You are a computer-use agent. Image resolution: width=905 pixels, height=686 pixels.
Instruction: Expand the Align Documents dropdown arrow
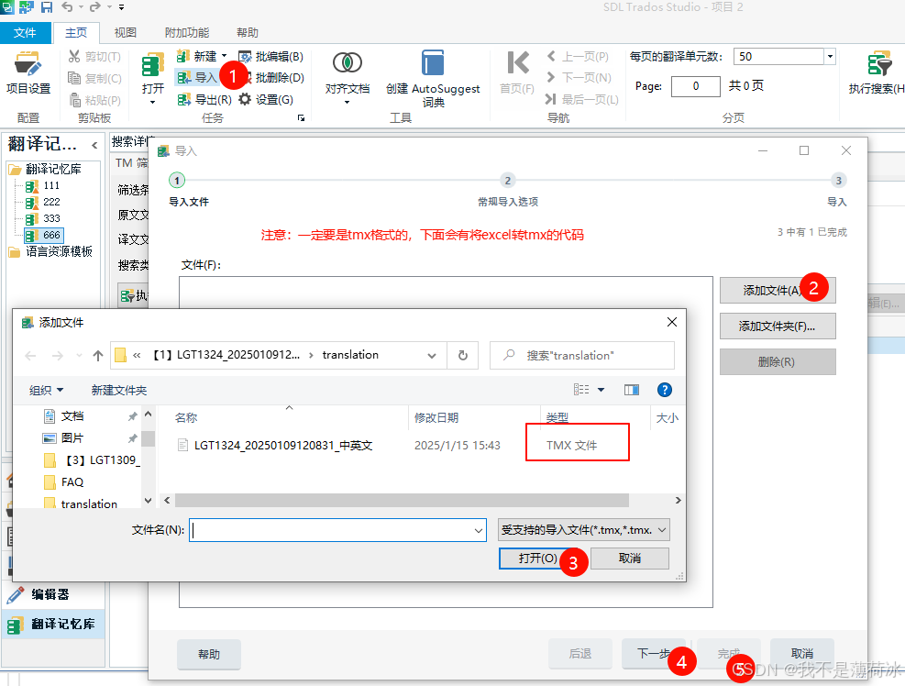point(347,102)
